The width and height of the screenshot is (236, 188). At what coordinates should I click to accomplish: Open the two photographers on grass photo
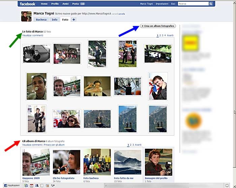pos(127,54)
